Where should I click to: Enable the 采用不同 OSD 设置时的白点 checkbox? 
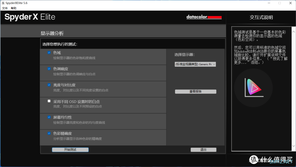[x=49, y=101]
